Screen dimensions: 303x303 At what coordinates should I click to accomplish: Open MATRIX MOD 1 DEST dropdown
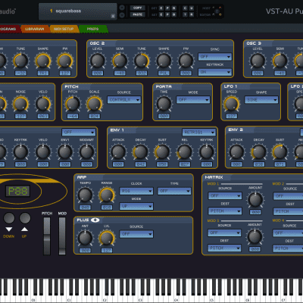(x=225, y=211)
